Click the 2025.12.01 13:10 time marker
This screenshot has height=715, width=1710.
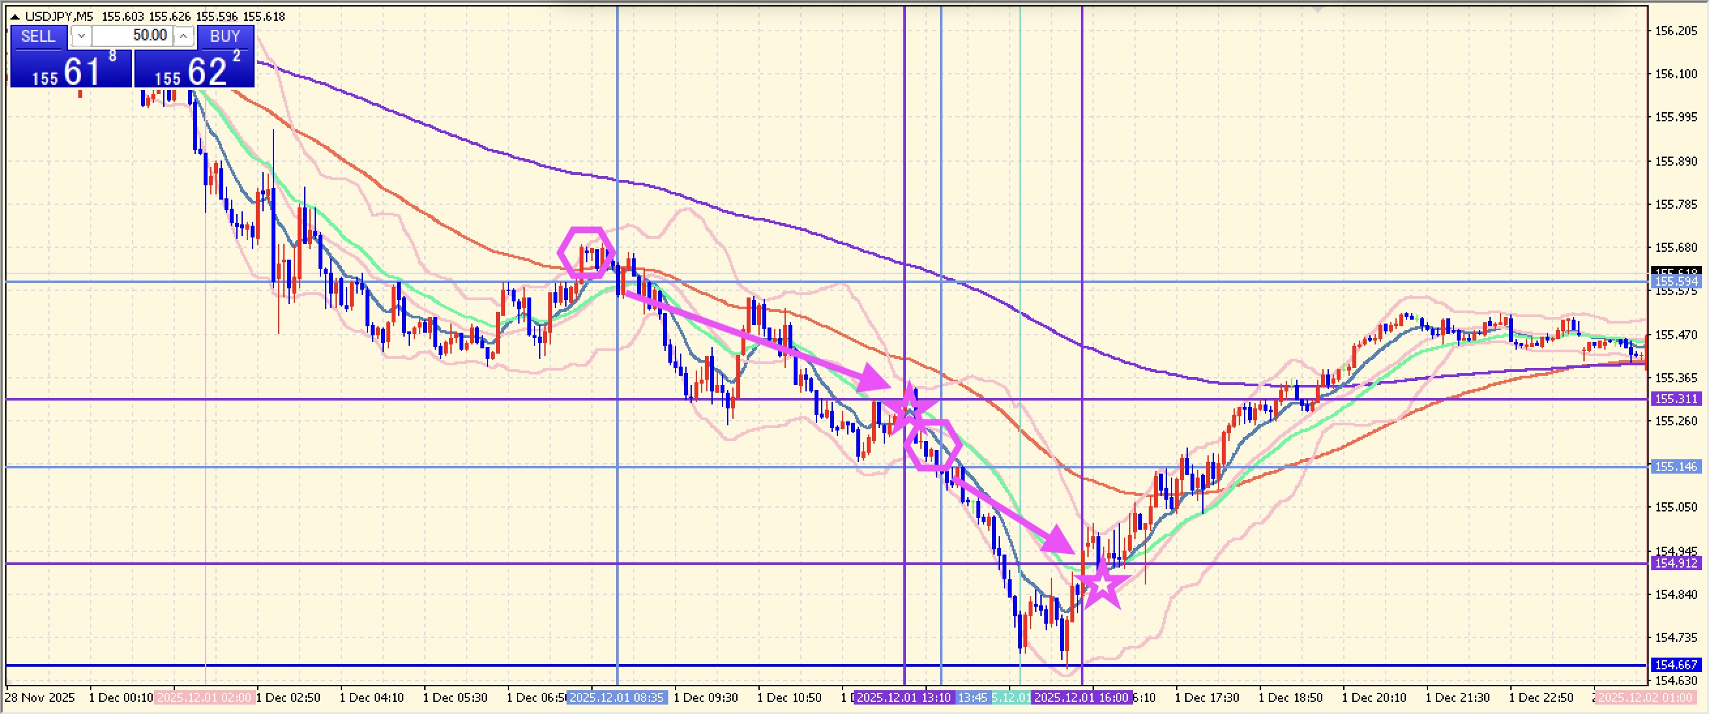[903, 699]
